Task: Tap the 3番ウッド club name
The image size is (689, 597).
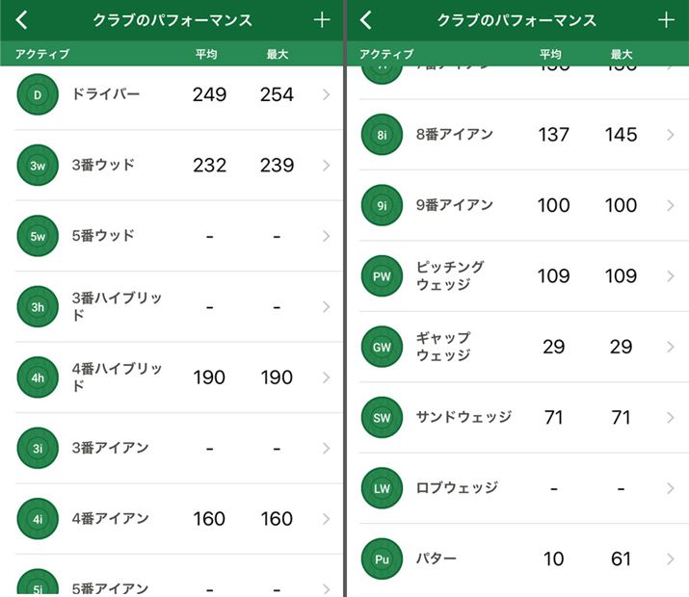Action: point(103,165)
